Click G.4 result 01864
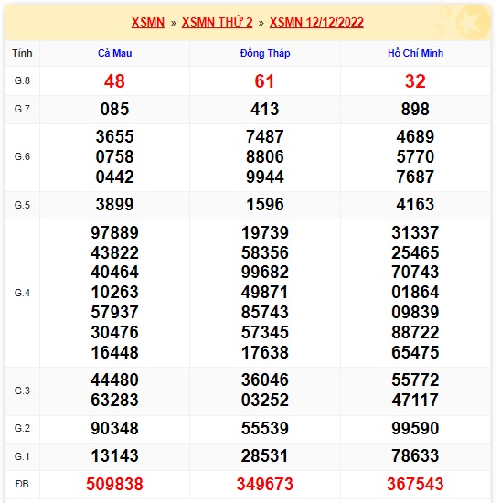The width and height of the screenshot is (501, 503). [x=415, y=293]
